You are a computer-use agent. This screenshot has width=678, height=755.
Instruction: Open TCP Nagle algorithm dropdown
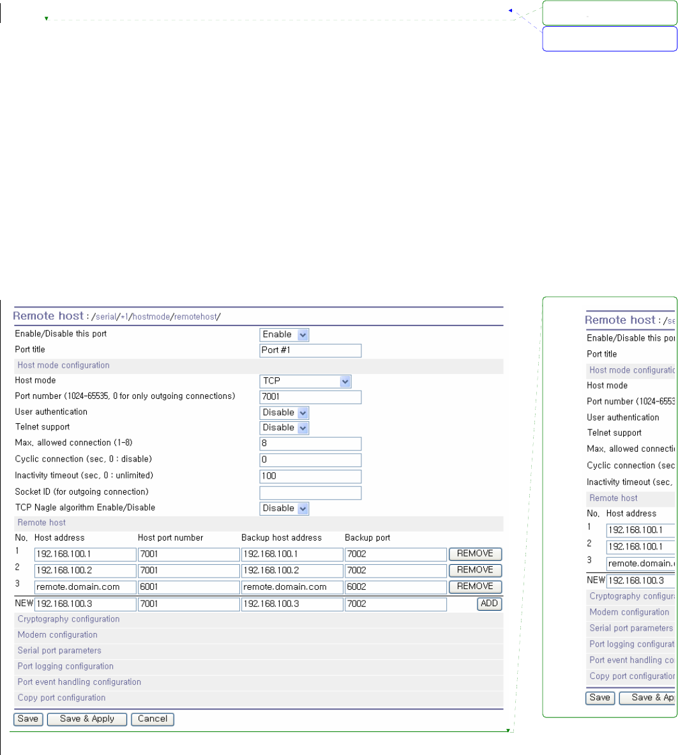284,509
